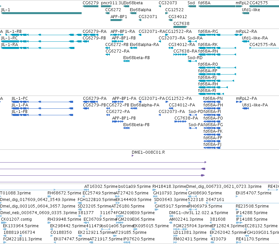Click the JIL-1-PC protein label

coord(20,99)
